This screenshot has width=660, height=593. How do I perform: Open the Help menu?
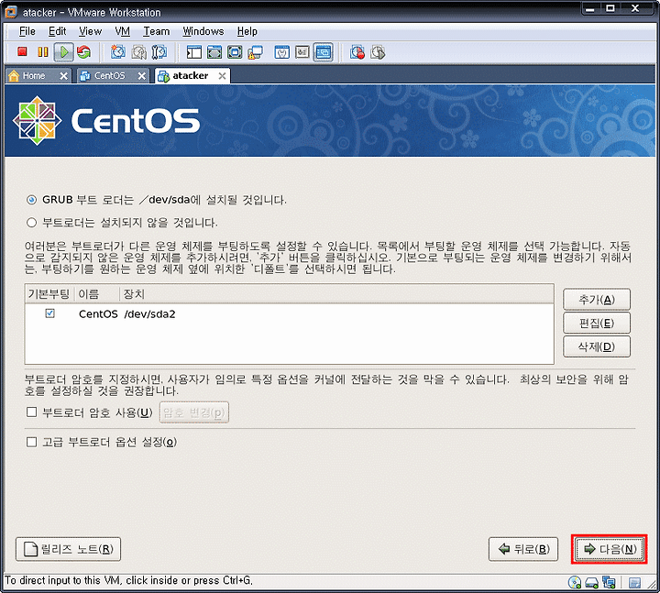coord(247,31)
